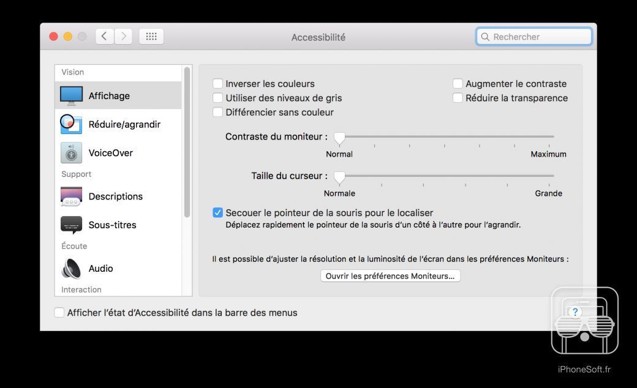Check Utiliser des niveaux de gris
The width and height of the screenshot is (637, 388).
point(217,98)
